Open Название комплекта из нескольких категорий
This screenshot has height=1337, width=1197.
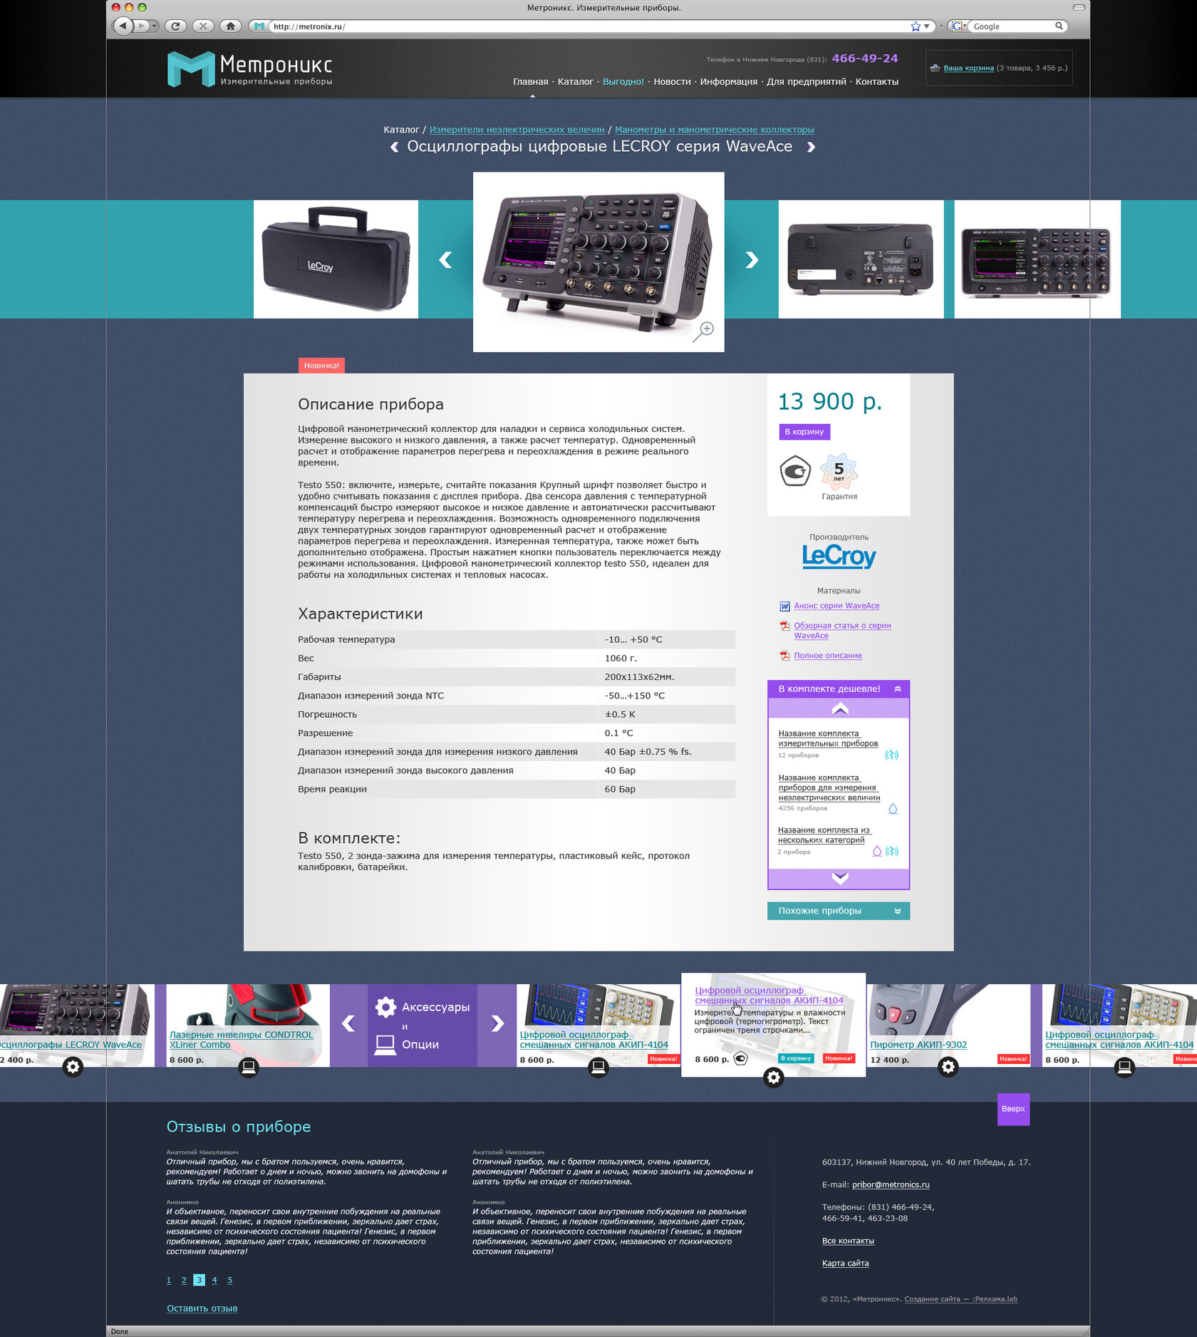coord(824,835)
